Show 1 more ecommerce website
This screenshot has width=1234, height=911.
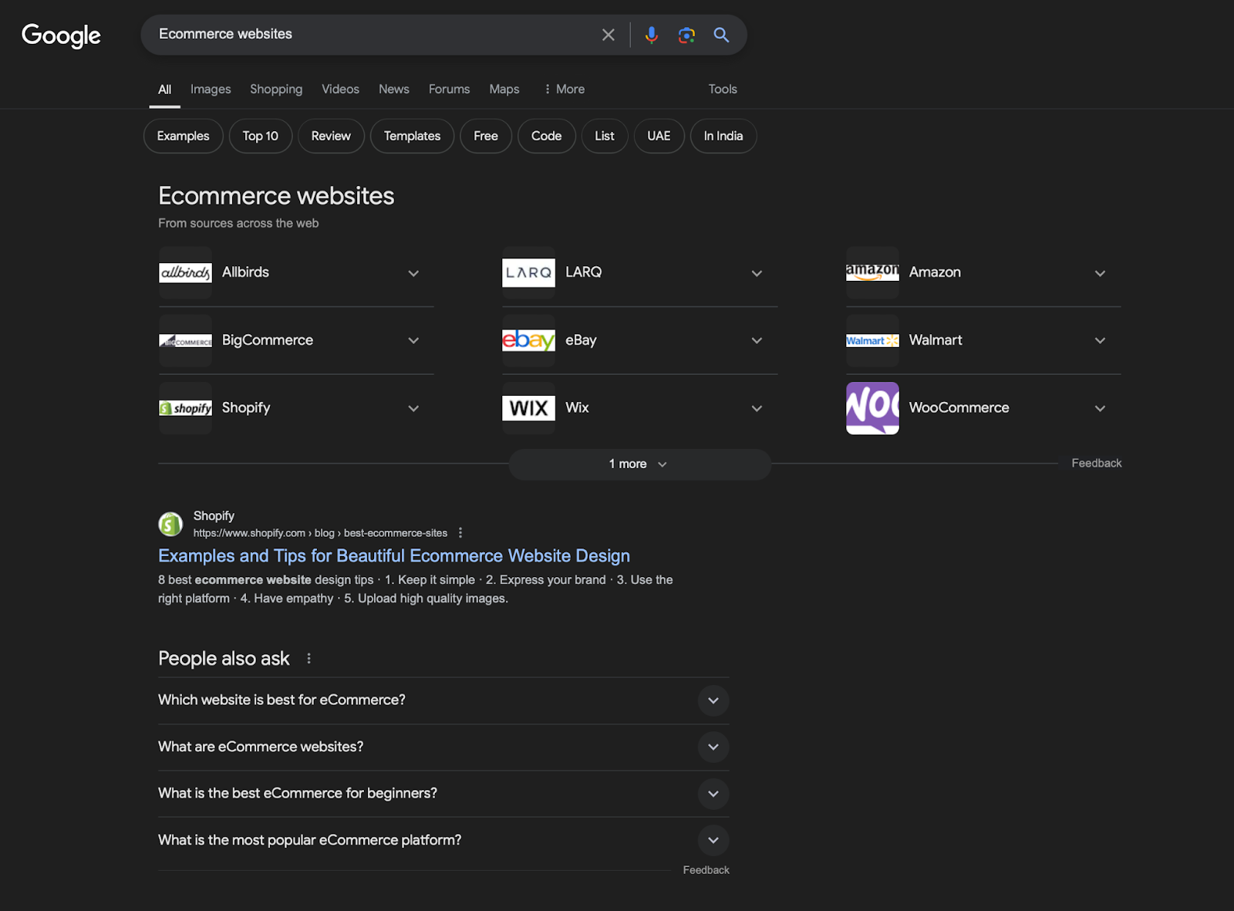coord(639,464)
